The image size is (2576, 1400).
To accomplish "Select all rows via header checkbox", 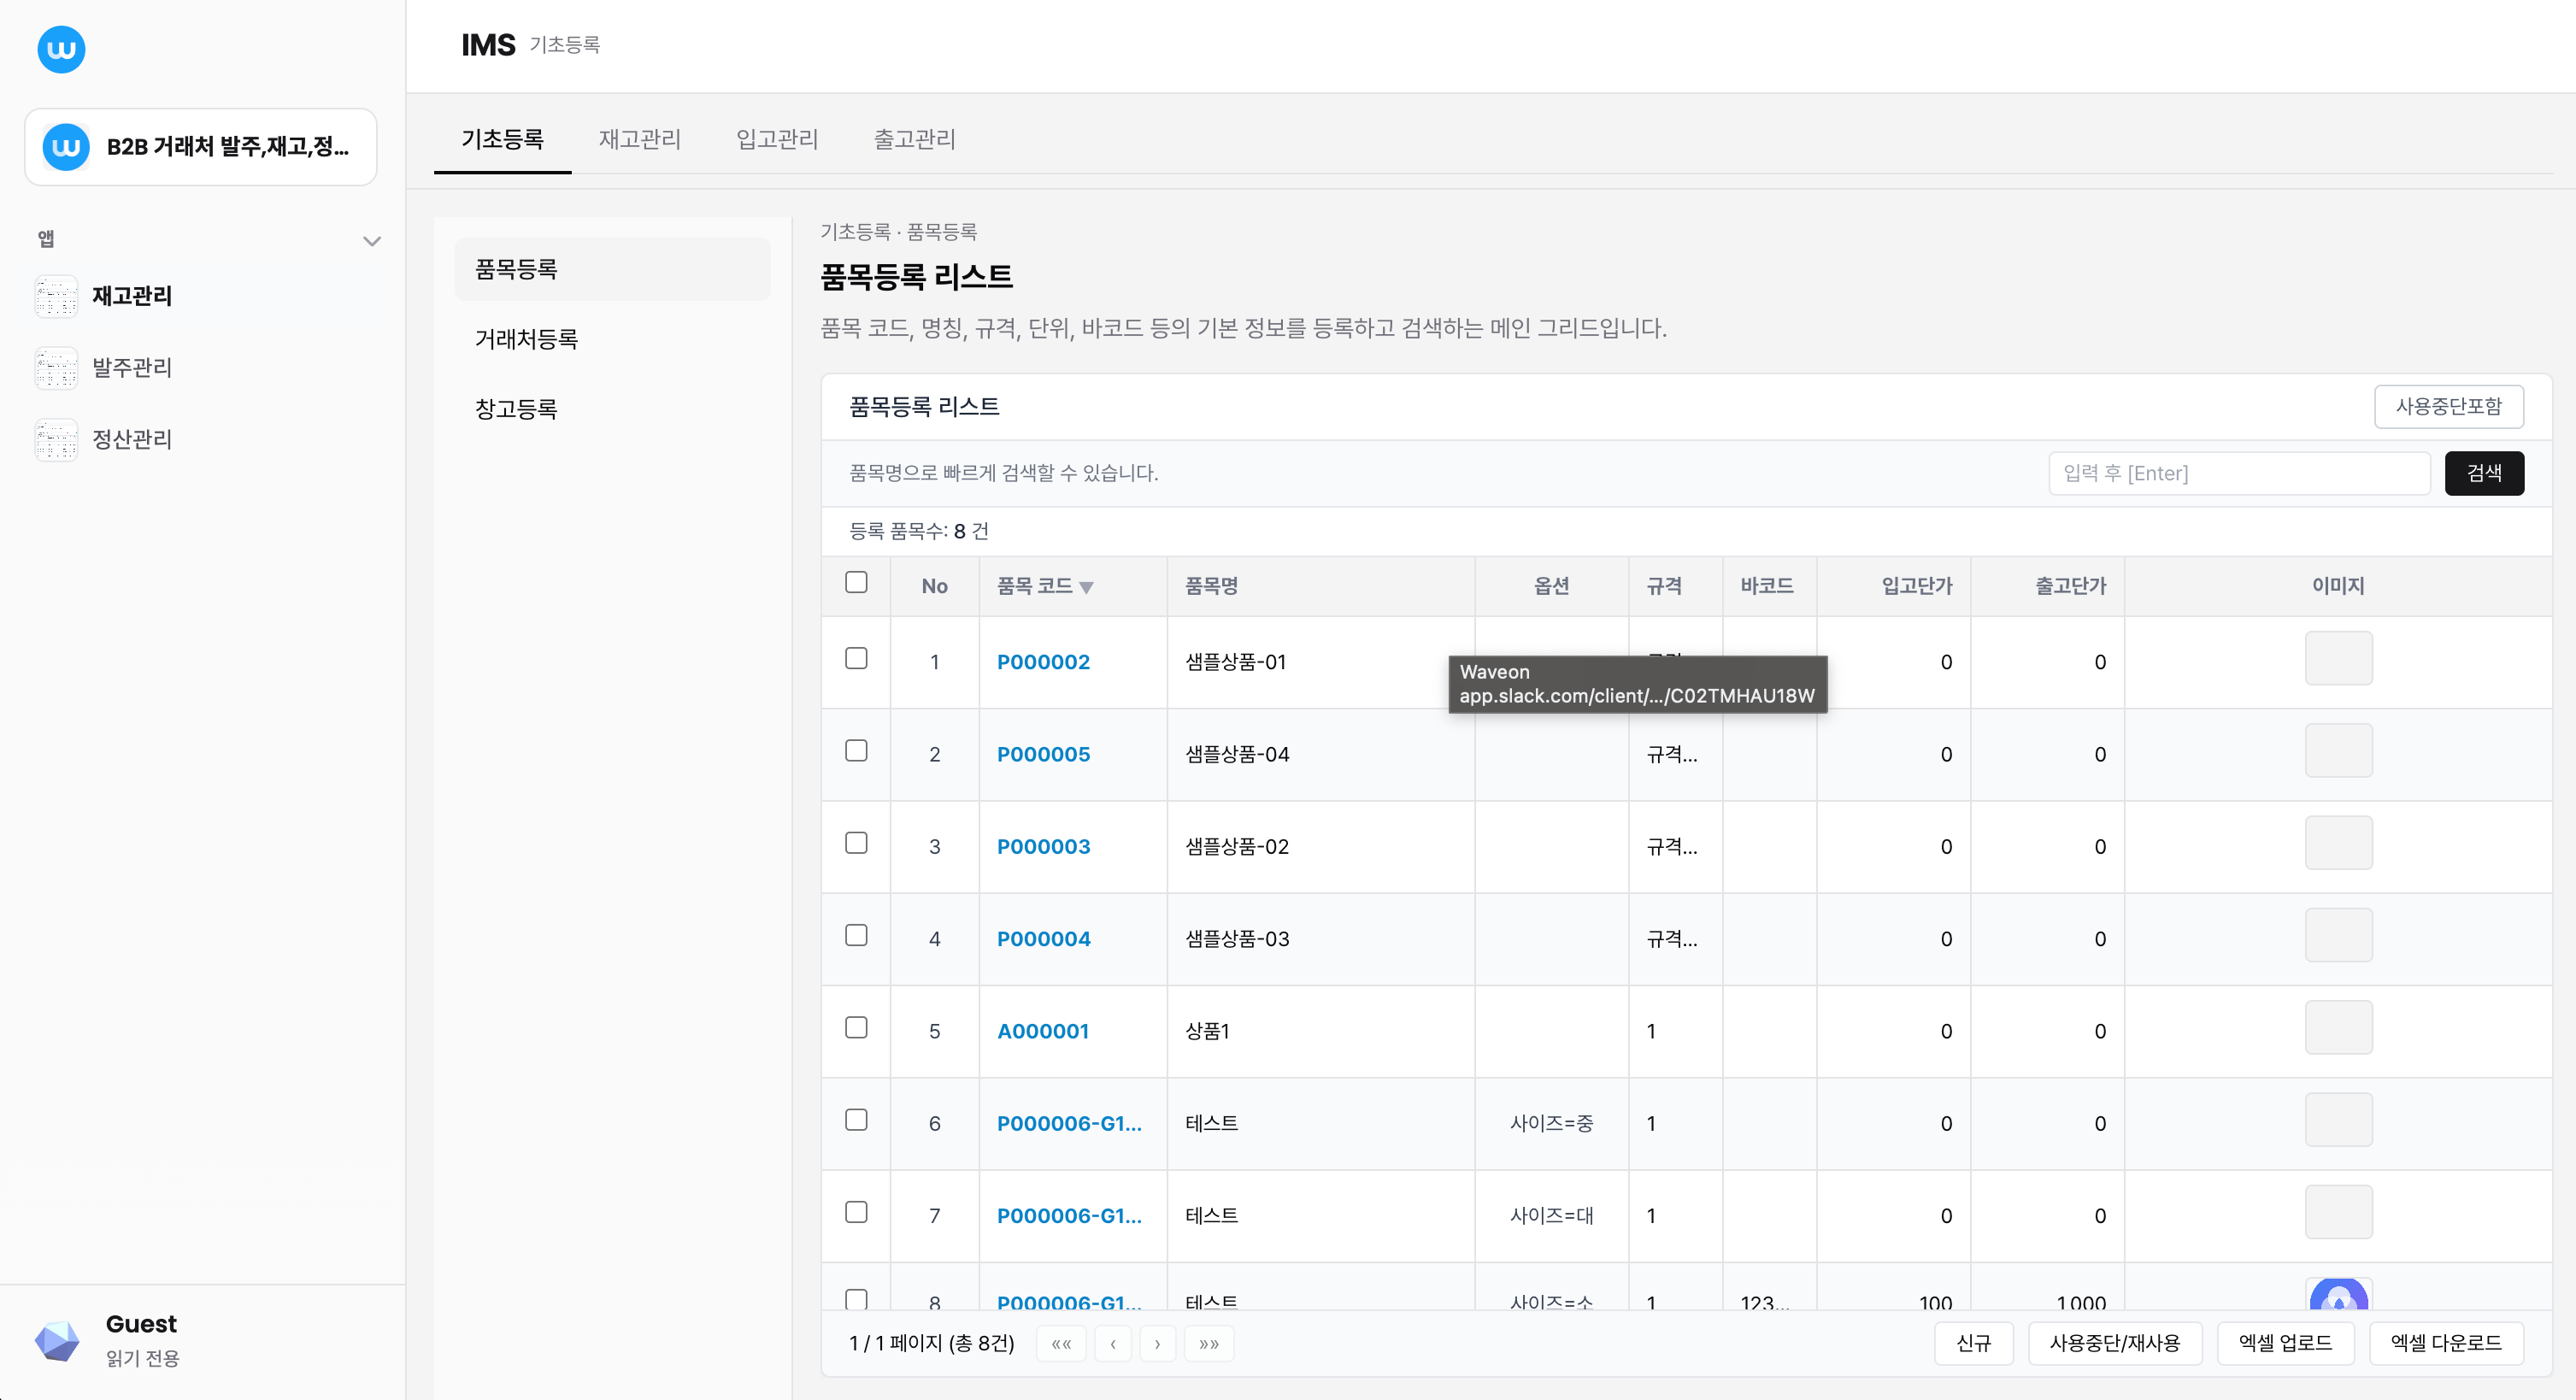I will coord(856,582).
